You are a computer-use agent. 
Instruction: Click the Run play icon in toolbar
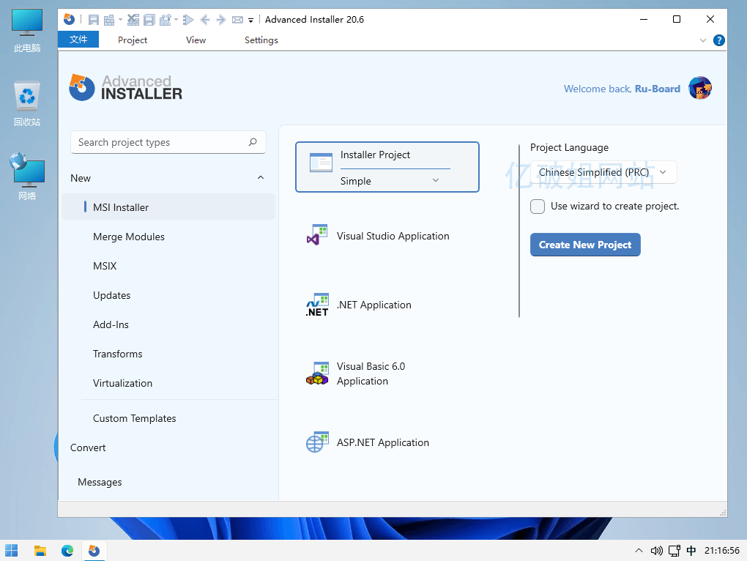tap(188, 20)
